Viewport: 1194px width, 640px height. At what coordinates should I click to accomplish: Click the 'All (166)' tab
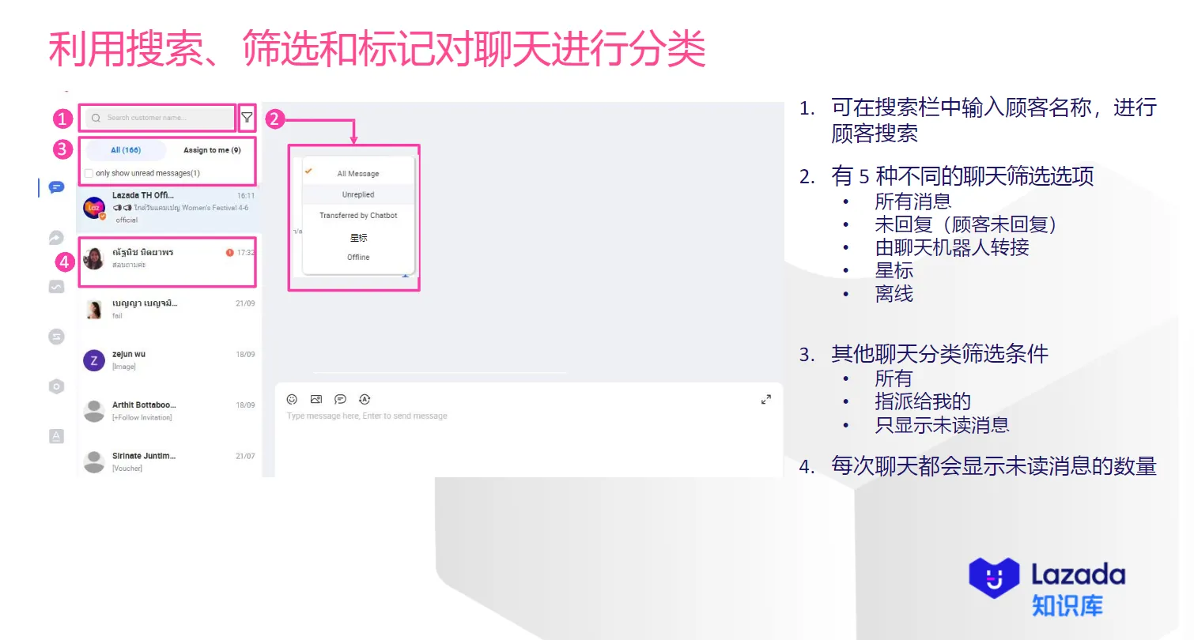click(x=126, y=149)
